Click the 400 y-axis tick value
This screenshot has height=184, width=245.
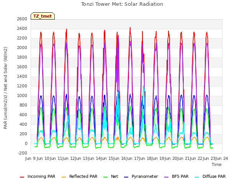pyautogui.click(x=23, y=124)
